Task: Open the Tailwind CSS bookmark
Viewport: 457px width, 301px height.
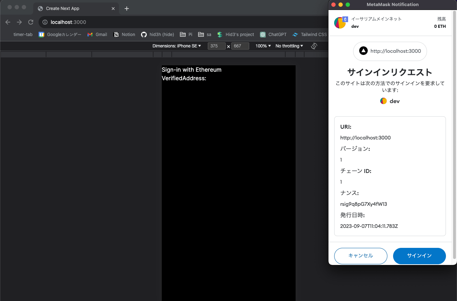Action: [310, 35]
